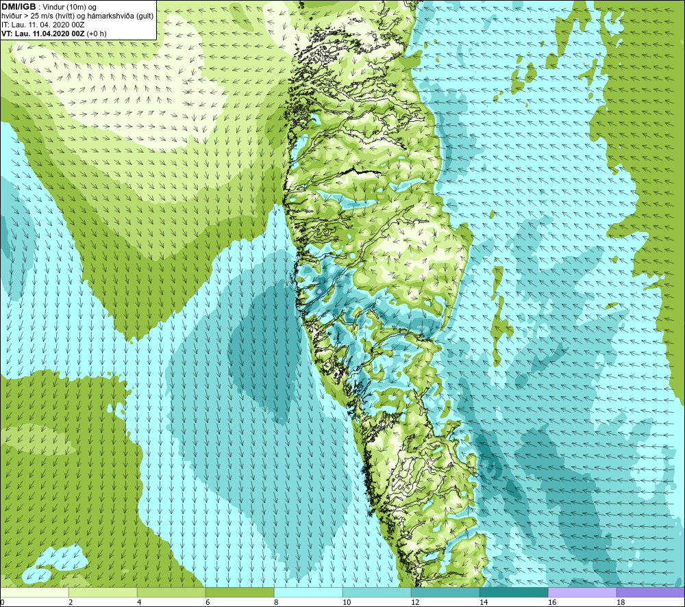
Task: Click the 4–6 m/s green swatch
Action: (171, 592)
